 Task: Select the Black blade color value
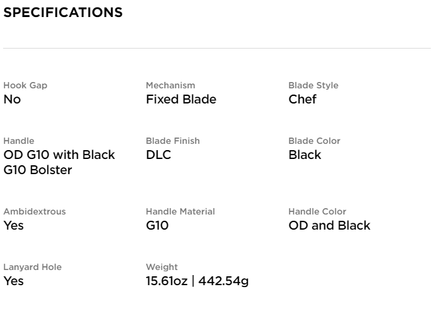tap(305, 155)
